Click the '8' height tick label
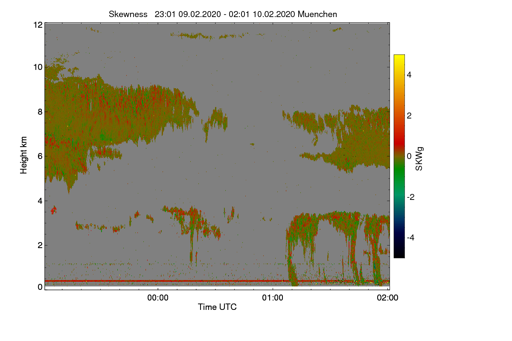The image size is (512, 341). [x=40, y=112]
